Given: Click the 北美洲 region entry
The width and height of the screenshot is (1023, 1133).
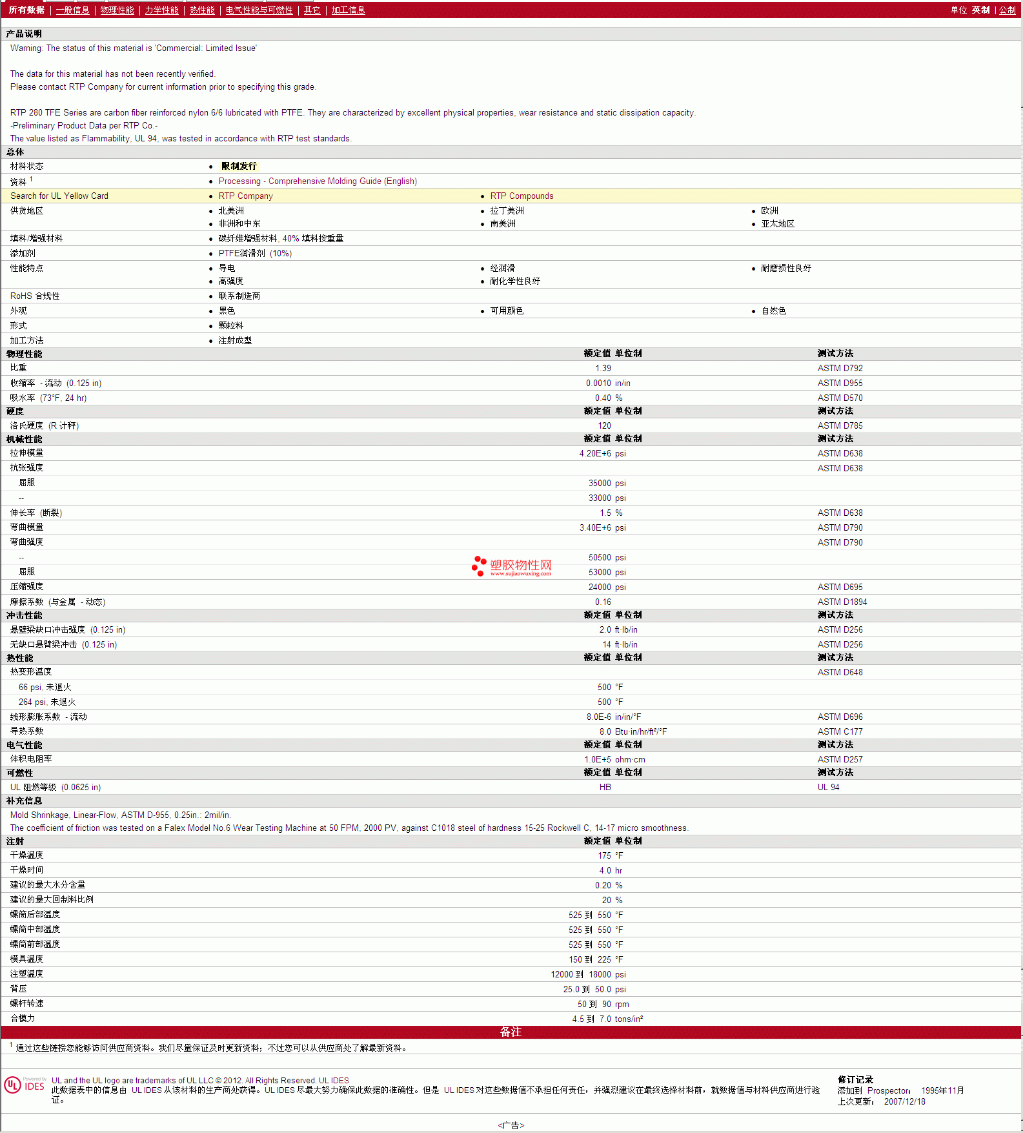Looking at the screenshot, I should 231,210.
